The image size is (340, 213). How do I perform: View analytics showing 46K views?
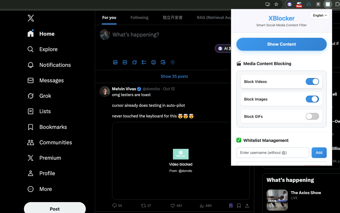tap(206, 206)
